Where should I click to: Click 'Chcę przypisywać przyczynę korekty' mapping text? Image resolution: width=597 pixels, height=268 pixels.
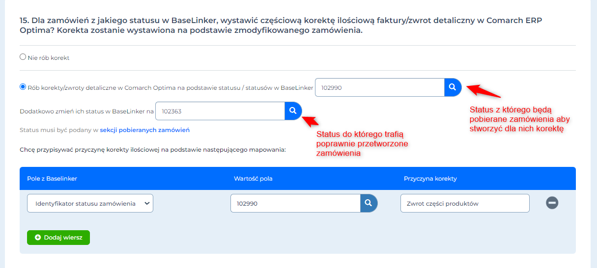pyautogui.click(x=152, y=149)
